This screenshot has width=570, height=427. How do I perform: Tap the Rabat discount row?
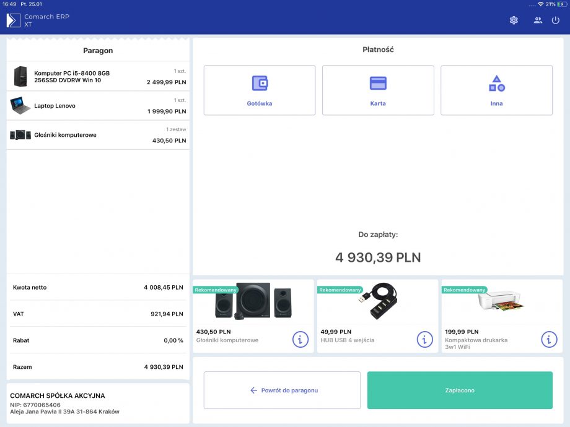tap(98, 340)
